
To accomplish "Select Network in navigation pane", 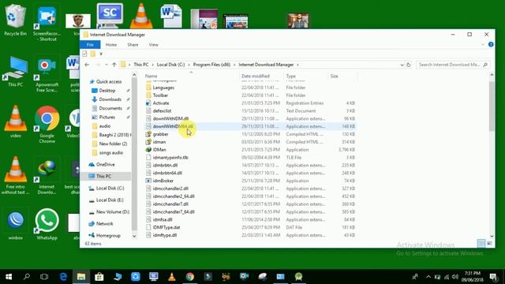I will click(x=104, y=223).
